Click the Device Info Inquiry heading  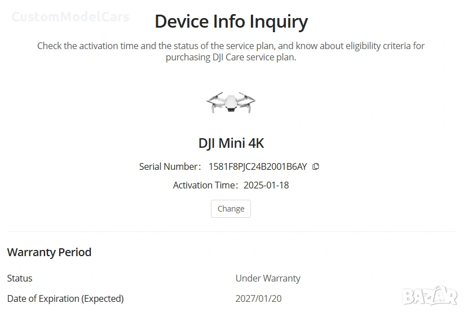tap(231, 21)
